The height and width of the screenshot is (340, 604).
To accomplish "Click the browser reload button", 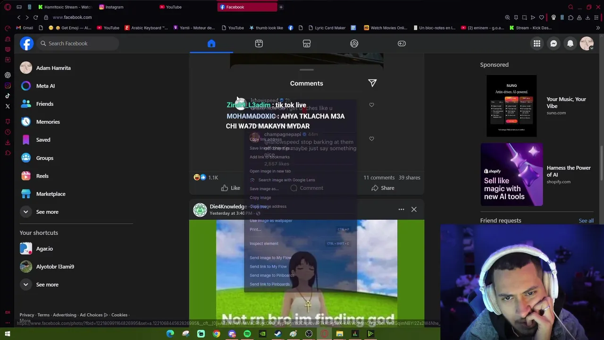I will pyautogui.click(x=35, y=17).
